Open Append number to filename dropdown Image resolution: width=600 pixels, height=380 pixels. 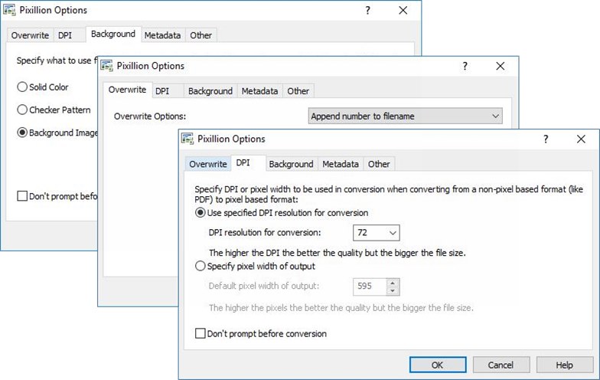(406, 116)
